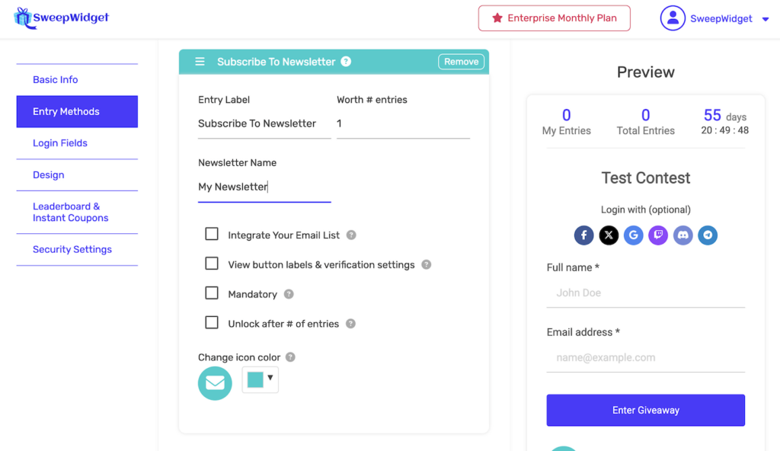Click the X (Twitter) login icon
Viewport: 780px width, 451px height.
tap(609, 235)
